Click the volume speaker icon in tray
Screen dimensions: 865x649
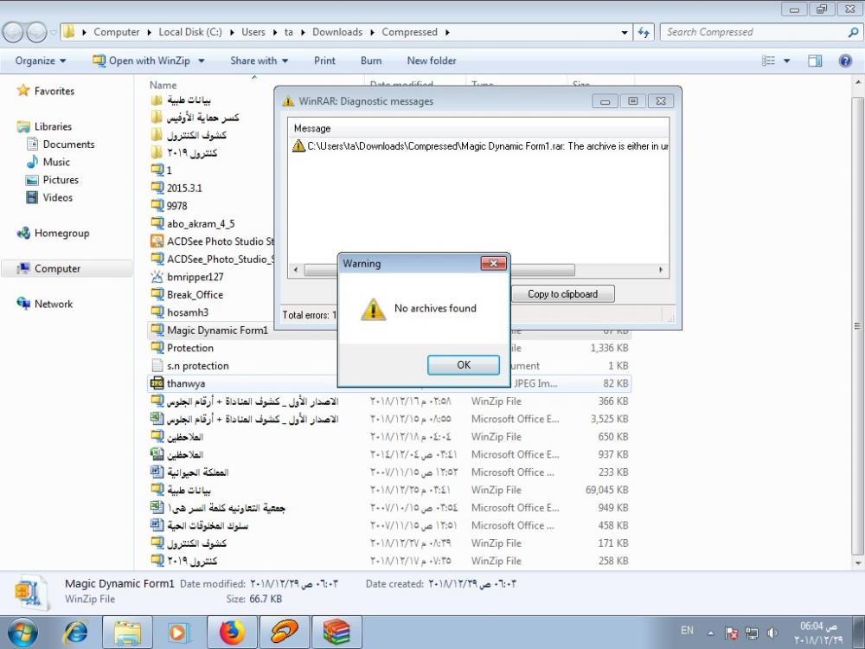[772, 633]
